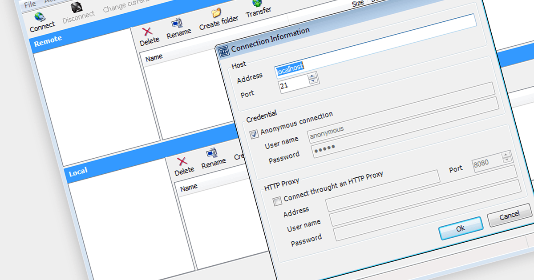Hit the Delete icon in the Local panel
This screenshot has width=534, height=280.
(182, 161)
